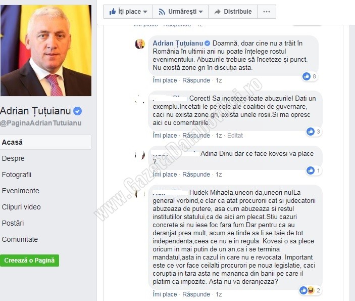The height and width of the screenshot is (301, 355).
Task: Click the Editat label on the edited comment
Action: click(235, 136)
